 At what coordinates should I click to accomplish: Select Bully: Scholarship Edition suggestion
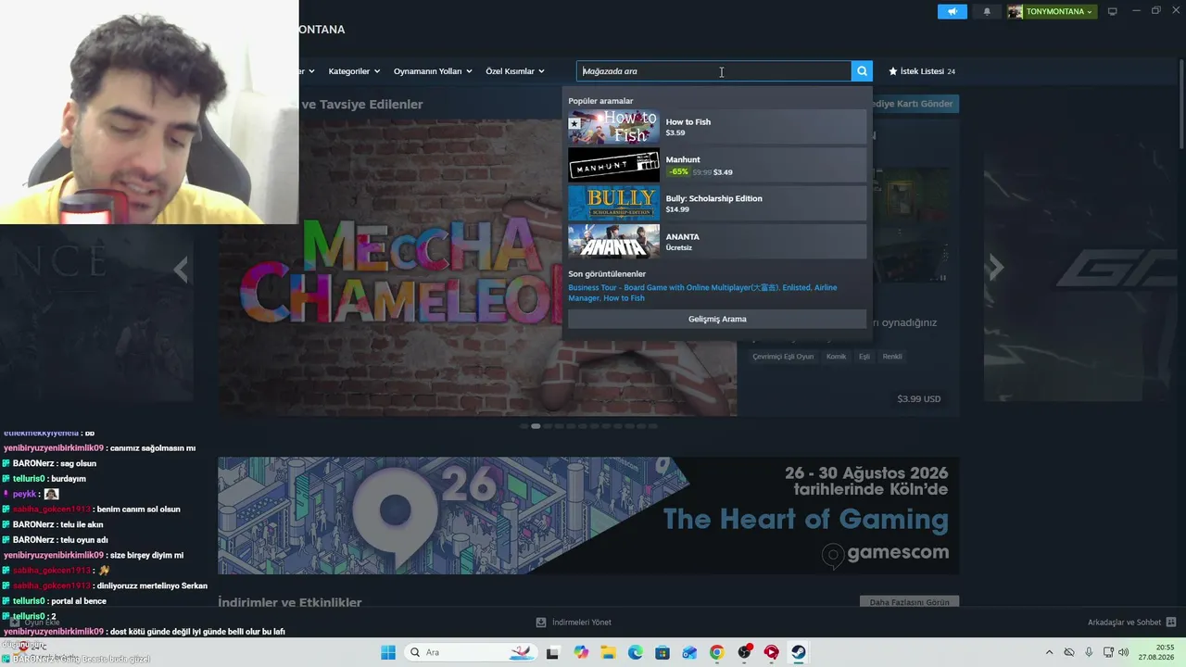717,204
